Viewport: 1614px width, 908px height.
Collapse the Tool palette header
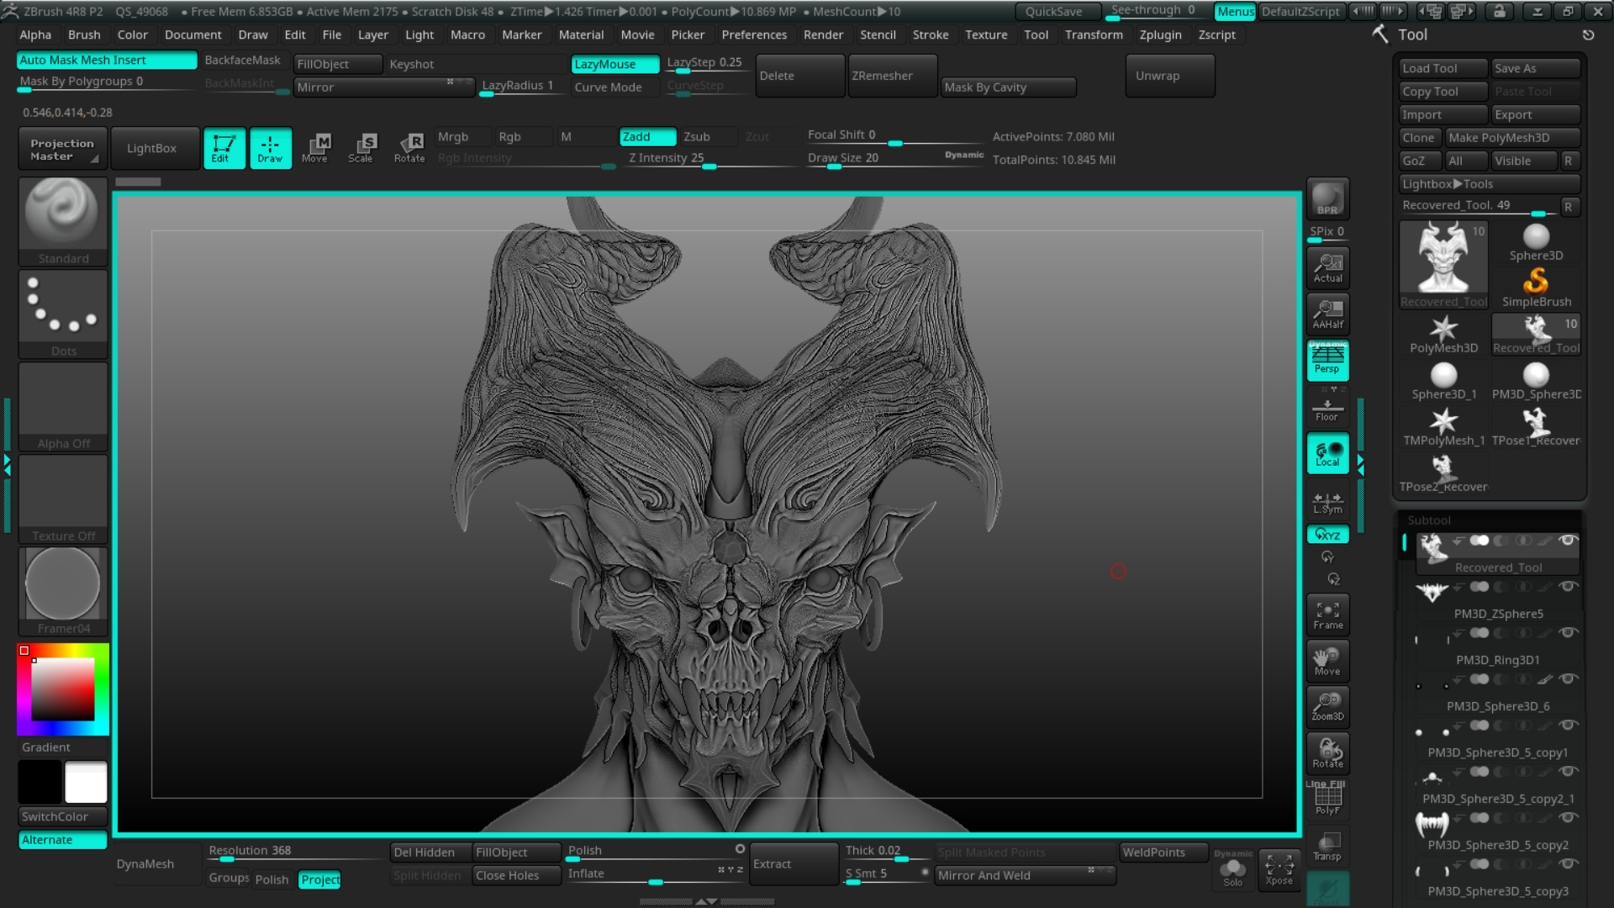coord(1412,35)
